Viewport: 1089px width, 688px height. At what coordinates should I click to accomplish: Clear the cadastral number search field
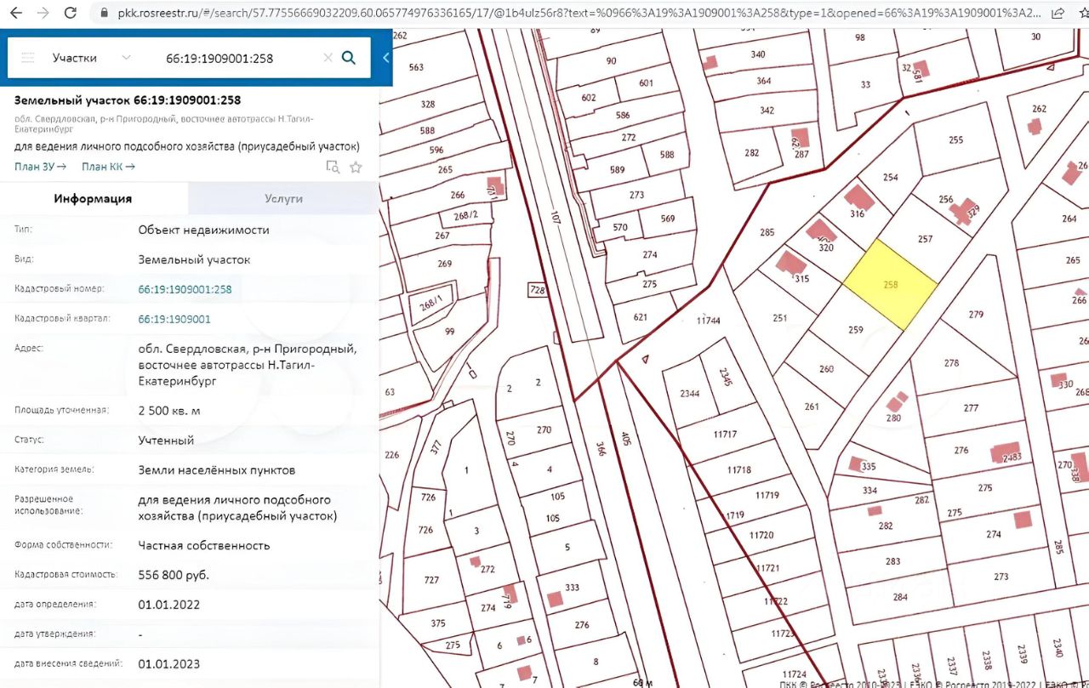[x=328, y=58]
